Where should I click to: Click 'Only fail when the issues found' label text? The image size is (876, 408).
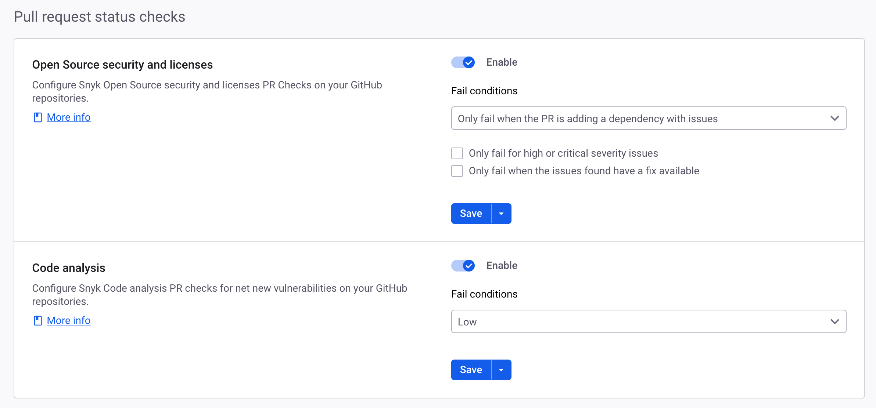point(584,171)
